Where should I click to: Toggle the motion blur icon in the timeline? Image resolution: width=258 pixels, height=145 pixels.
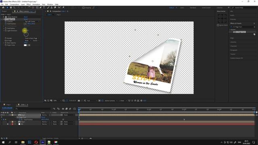tap(70, 109)
